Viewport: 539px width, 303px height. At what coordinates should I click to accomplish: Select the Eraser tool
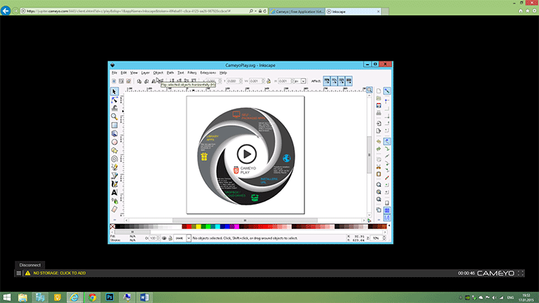coord(115,209)
